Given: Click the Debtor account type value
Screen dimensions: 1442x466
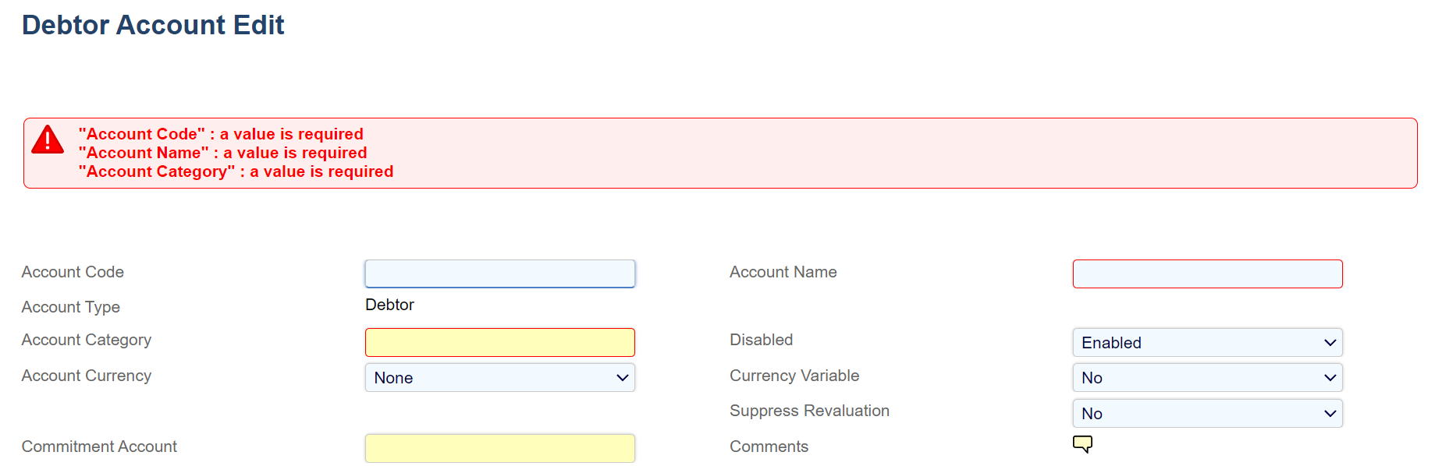Looking at the screenshot, I should click(x=389, y=305).
